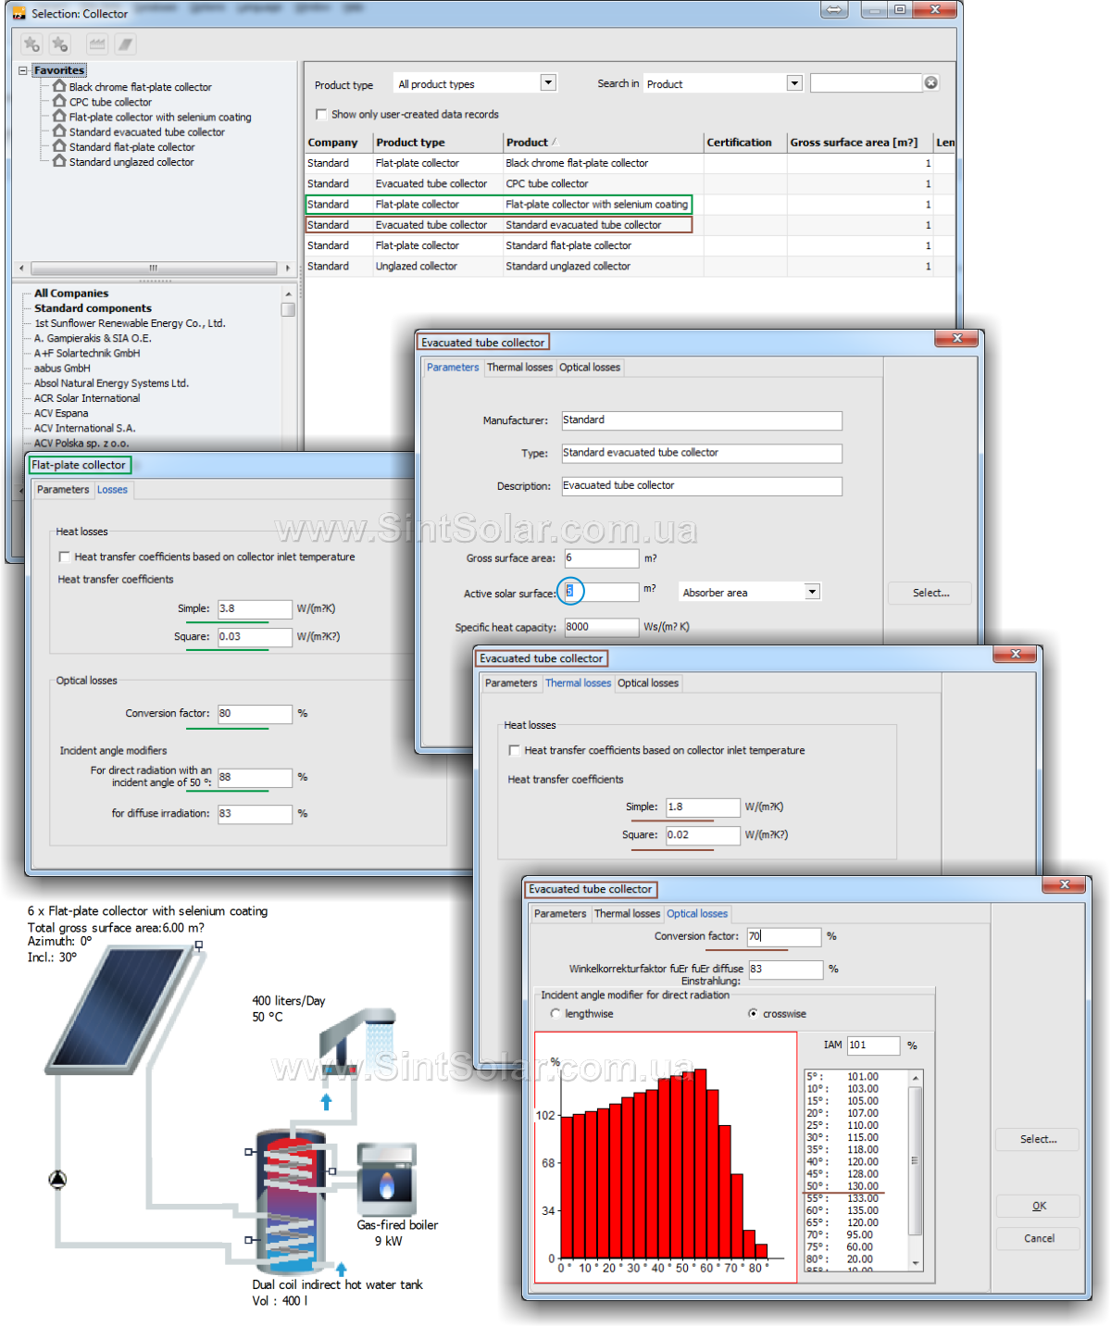Click the second star favorites toolbar icon

[x=60, y=44]
